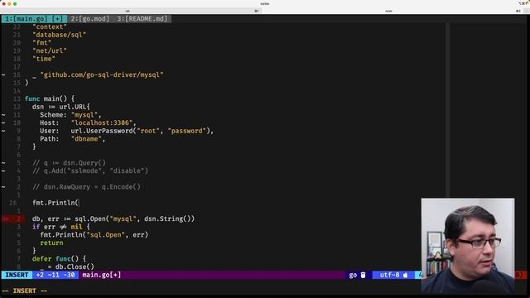Viewport: 530px width, 298px height.
Task: Place the cursor on the "context" import line
Action: click(x=50, y=27)
